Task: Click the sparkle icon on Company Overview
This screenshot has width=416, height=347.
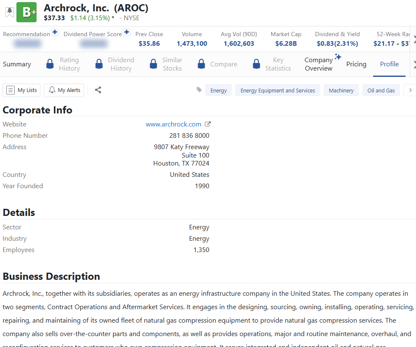Action: click(338, 57)
